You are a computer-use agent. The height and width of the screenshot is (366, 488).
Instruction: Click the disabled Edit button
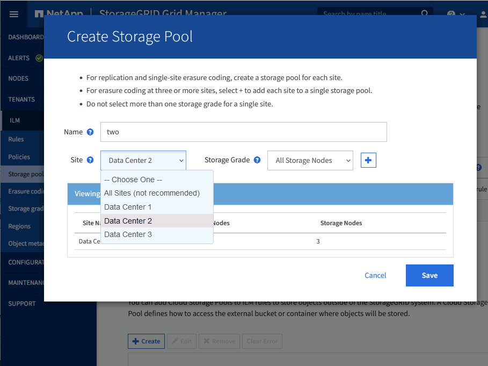(x=182, y=341)
